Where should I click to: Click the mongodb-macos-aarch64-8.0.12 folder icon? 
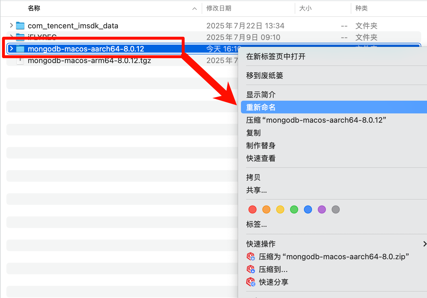(x=20, y=49)
